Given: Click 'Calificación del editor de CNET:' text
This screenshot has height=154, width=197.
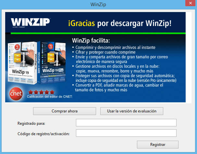Looking at the screenshot, I should 50,96.
